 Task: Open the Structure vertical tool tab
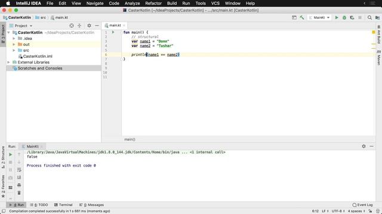click(x=3, y=157)
